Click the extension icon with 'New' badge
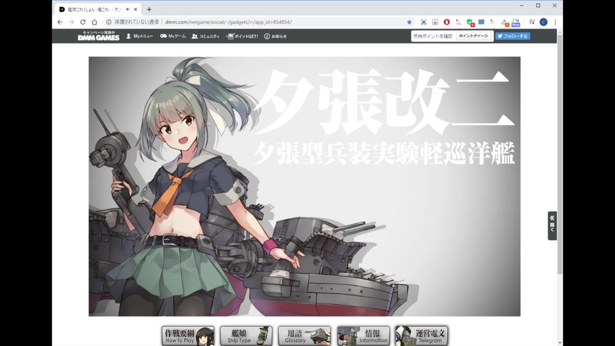 (x=516, y=22)
